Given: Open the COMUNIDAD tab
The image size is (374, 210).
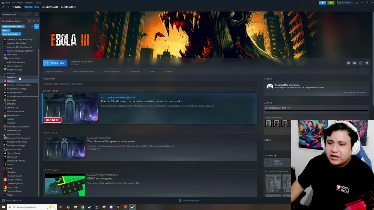Looking at the screenshot, I should tap(50, 7).
